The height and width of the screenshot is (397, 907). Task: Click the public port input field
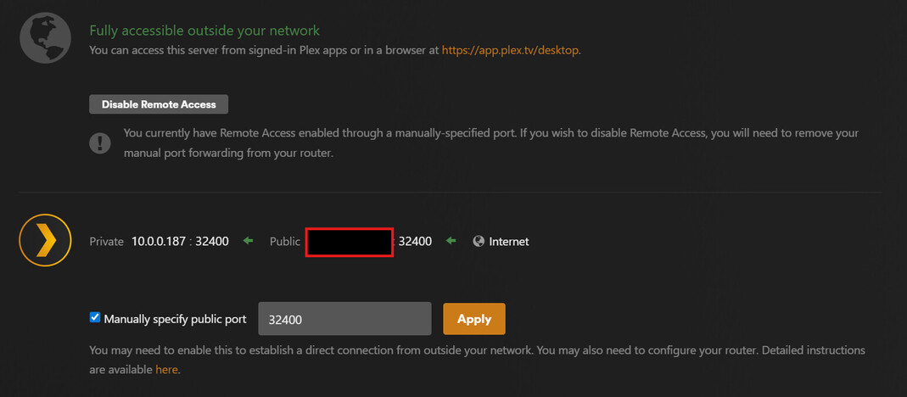point(344,320)
